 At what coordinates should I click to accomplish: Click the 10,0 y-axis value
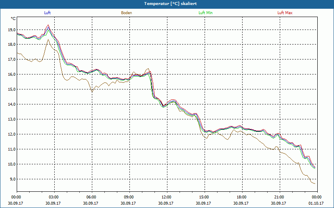tap(12, 164)
